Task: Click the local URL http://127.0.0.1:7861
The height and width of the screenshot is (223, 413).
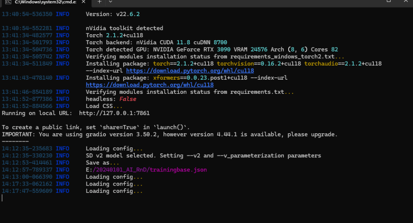Action: point(114,113)
